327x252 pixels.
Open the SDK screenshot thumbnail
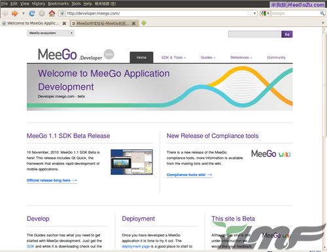pyautogui.click(x=131, y=162)
